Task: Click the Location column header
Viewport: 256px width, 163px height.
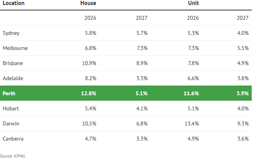Action: tap(14, 3)
